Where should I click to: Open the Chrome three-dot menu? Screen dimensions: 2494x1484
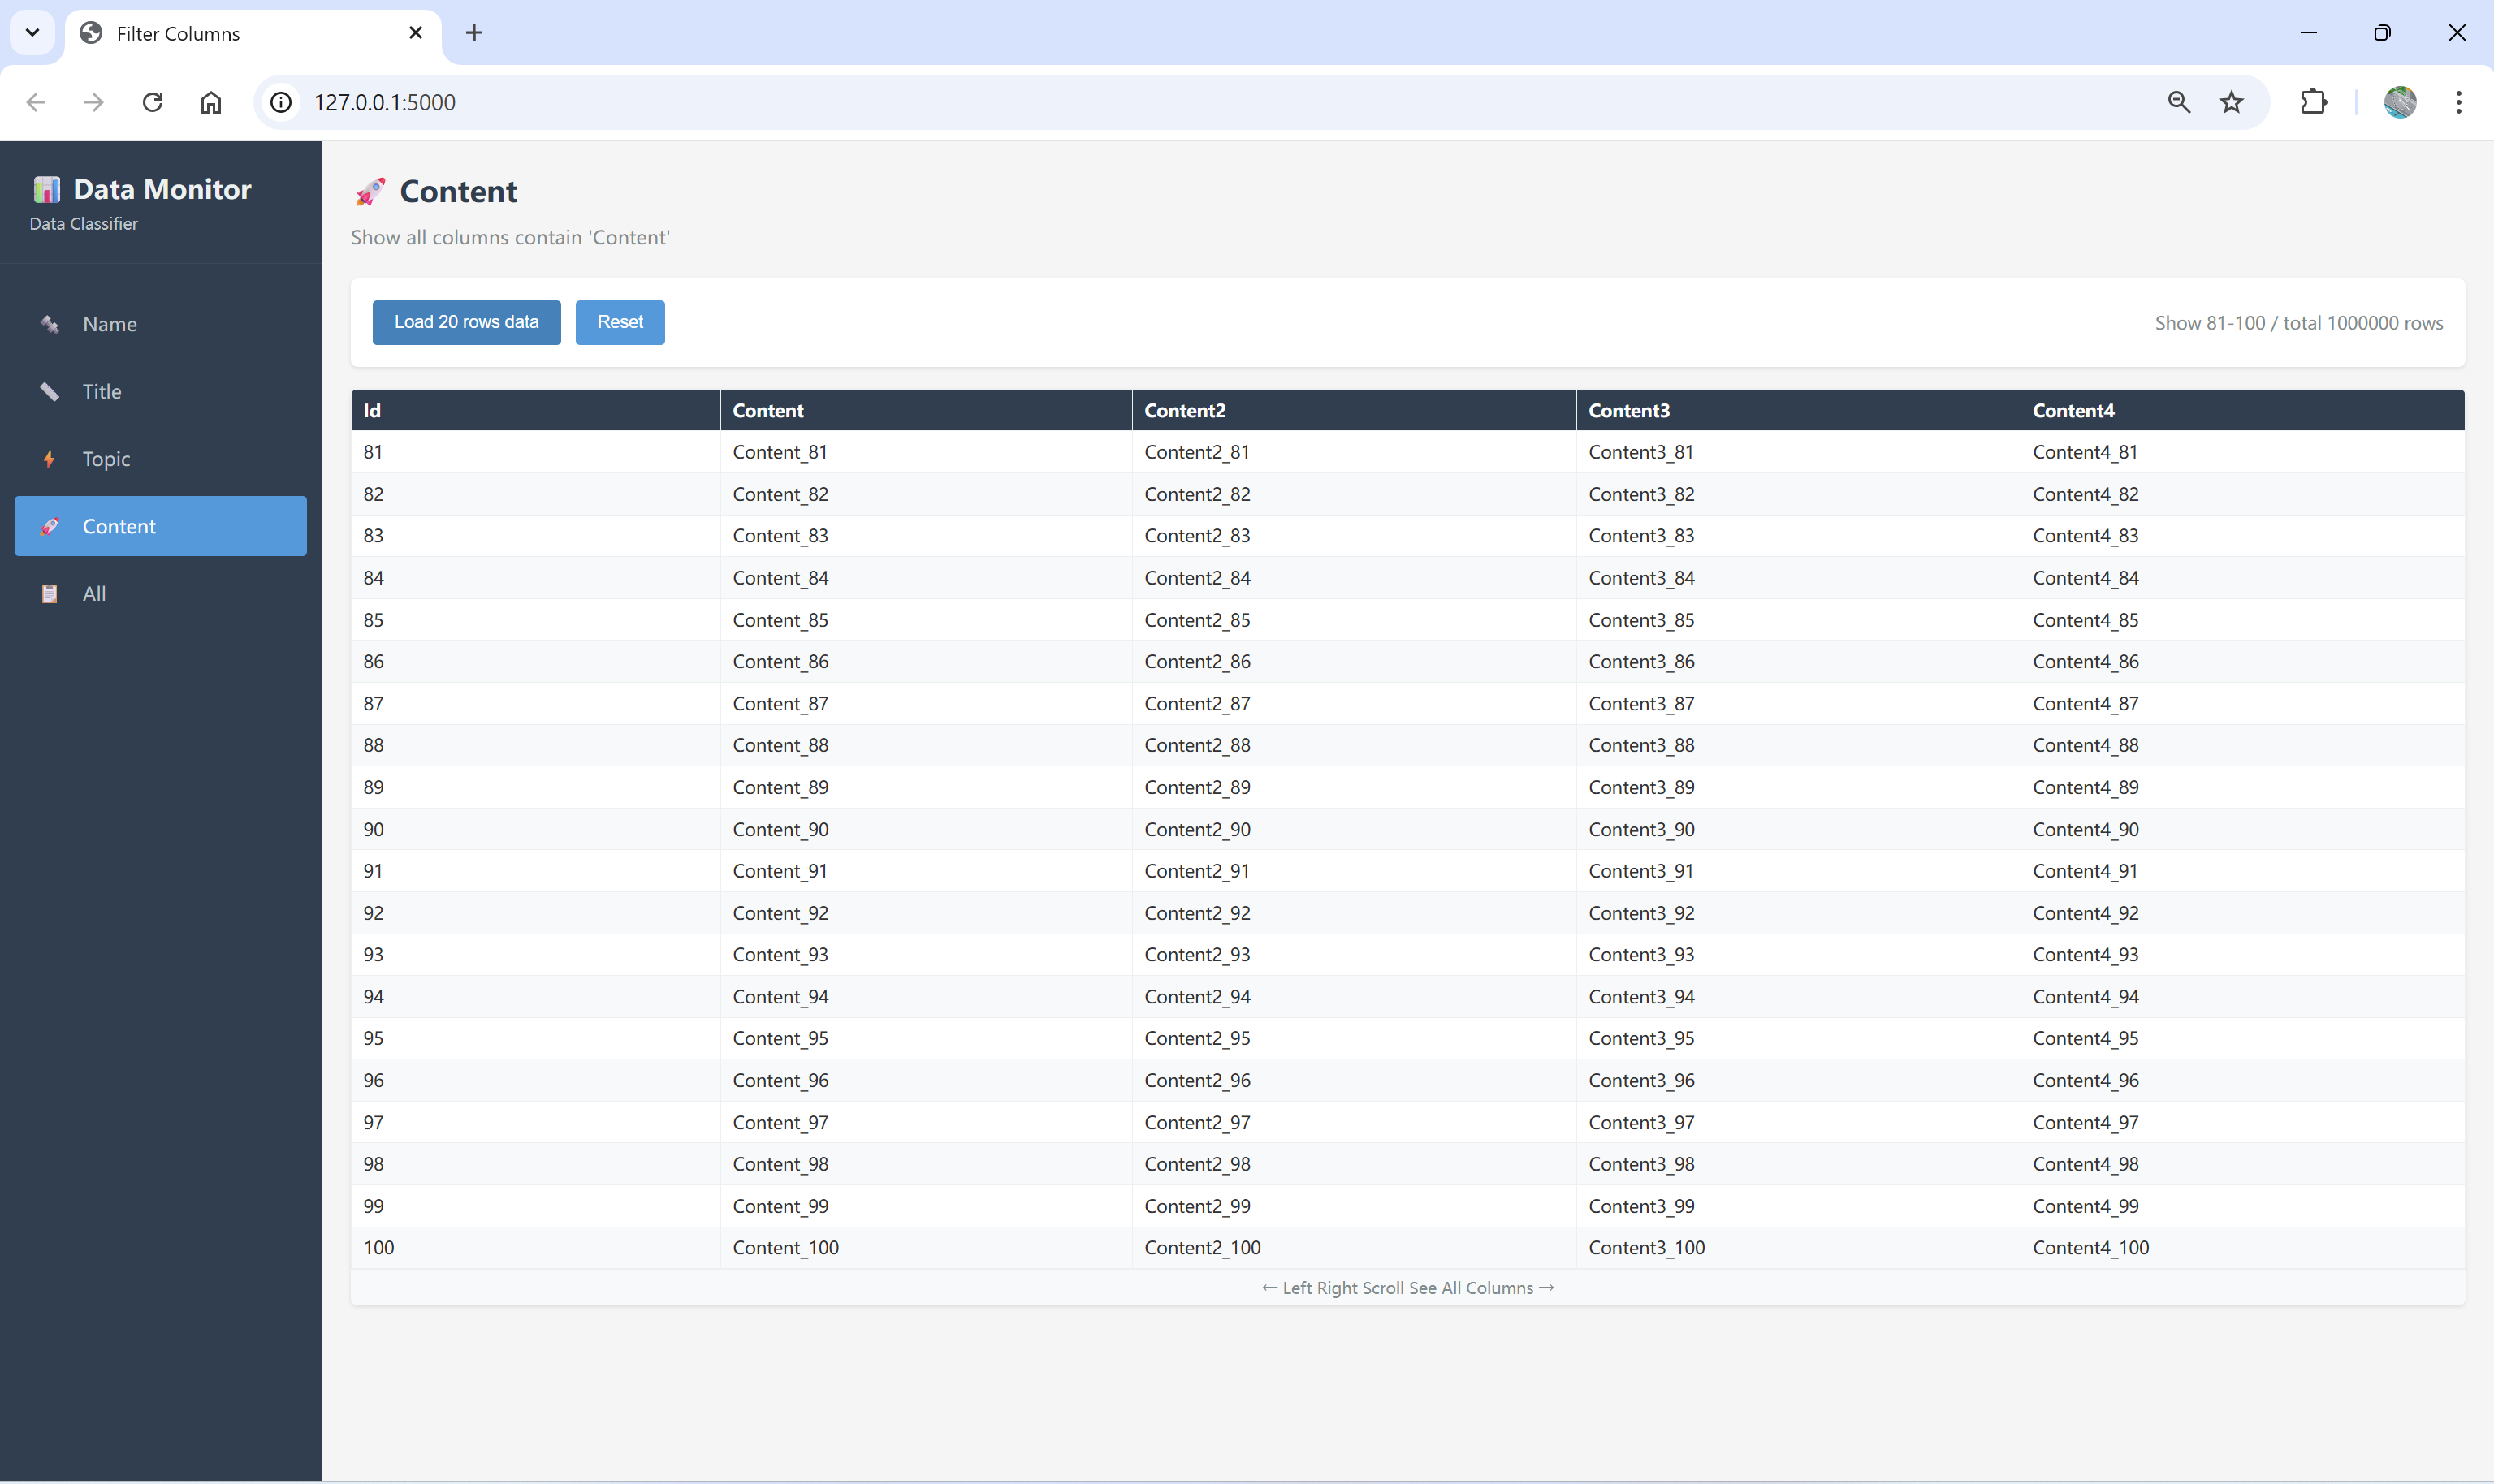point(2458,102)
